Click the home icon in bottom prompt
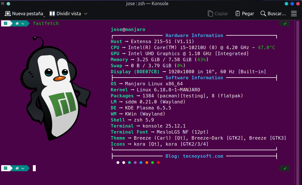 tap(17, 168)
